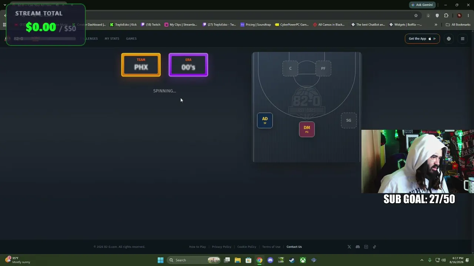Select the empty PF court slot

tap(323, 68)
